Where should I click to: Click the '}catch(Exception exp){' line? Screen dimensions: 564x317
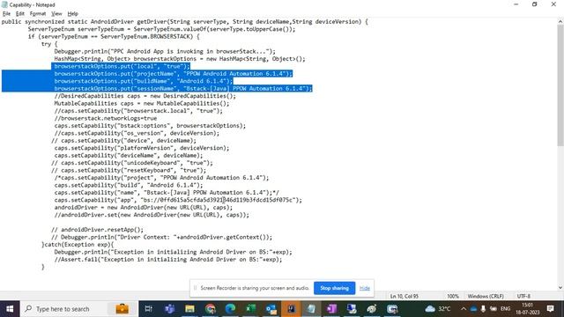[x=78, y=245]
